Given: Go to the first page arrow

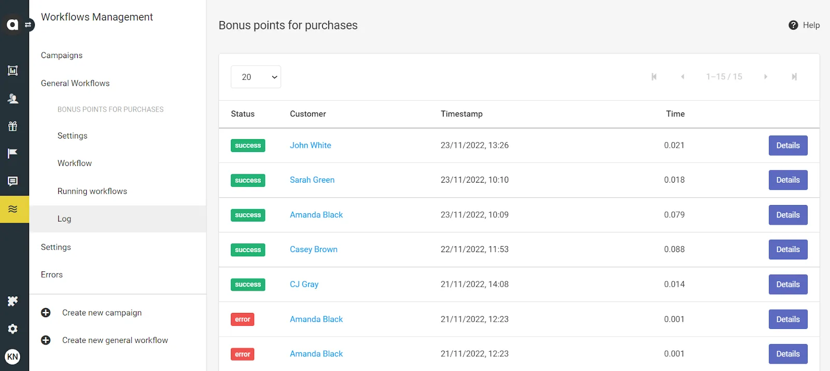Looking at the screenshot, I should (x=654, y=77).
